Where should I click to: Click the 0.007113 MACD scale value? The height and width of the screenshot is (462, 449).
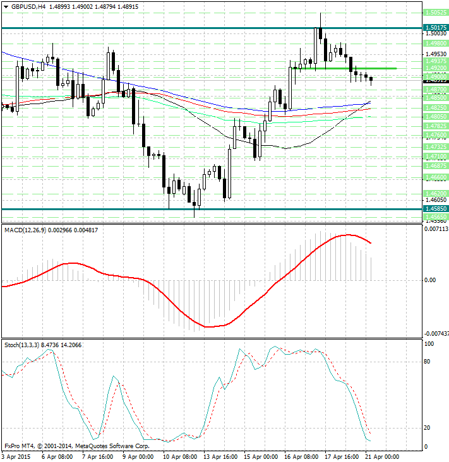435,230
